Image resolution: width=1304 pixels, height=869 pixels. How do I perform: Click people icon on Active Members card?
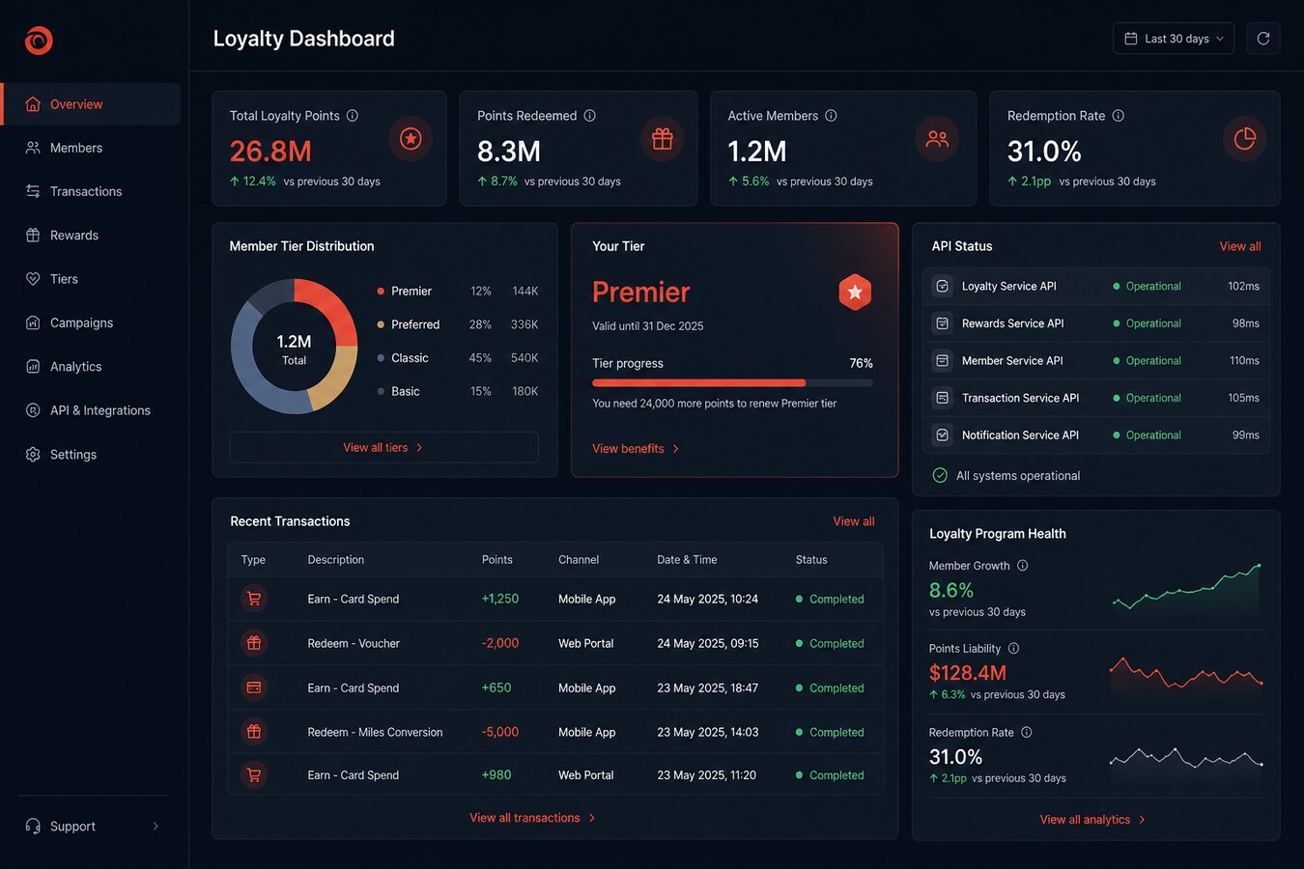[x=937, y=139]
